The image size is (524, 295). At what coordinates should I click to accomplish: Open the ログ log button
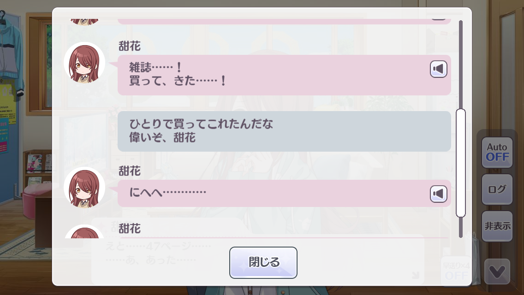tap(497, 189)
